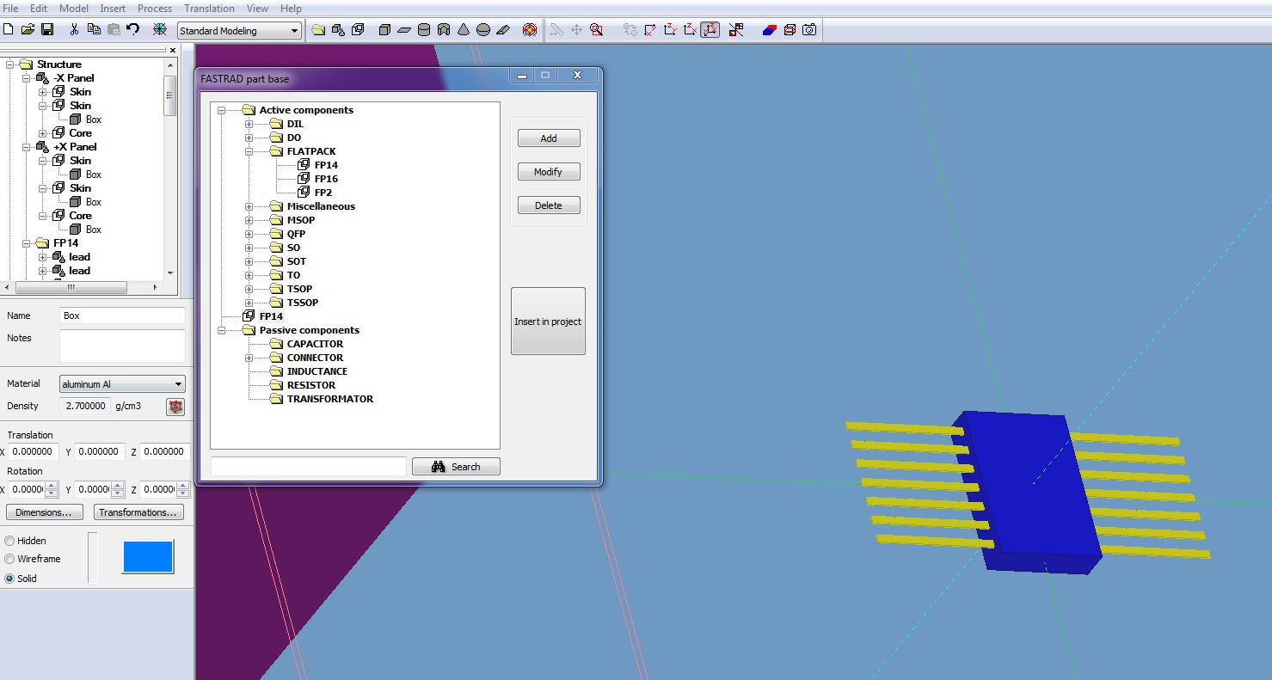This screenshot has height=680, width=1272.
Task: Select the cylinder creation tool
Action: click(x=424, y=30)
